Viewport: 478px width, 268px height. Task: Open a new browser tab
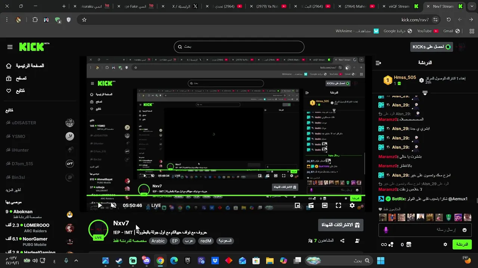[x=64, y=6]
